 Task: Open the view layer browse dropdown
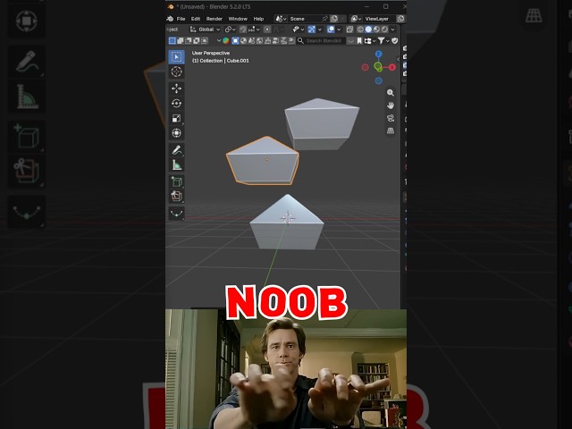[x=356, y=19]
